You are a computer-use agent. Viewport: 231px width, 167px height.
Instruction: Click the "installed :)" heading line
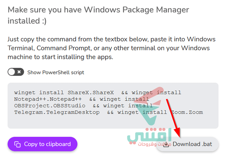27,21
